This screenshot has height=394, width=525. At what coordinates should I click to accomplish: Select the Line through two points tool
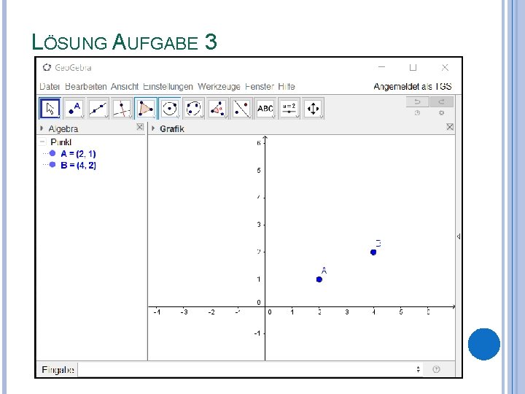98,108
